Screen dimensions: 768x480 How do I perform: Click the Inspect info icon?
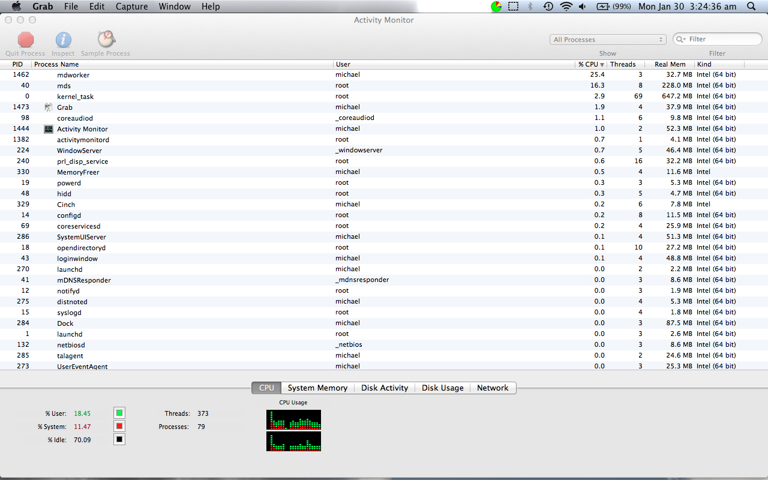(x=64, y=40)
